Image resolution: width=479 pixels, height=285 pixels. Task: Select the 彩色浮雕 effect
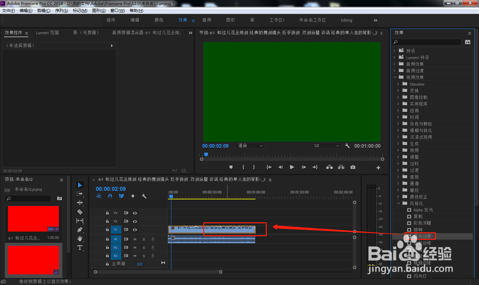coord(422,223)
